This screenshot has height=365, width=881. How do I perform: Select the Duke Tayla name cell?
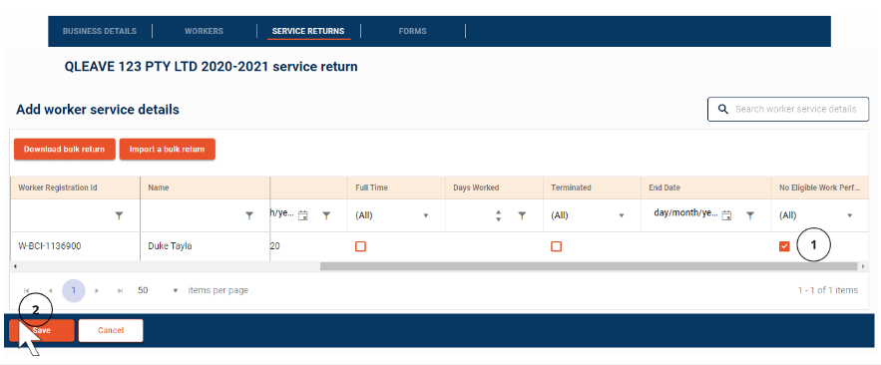coord(206,246)
